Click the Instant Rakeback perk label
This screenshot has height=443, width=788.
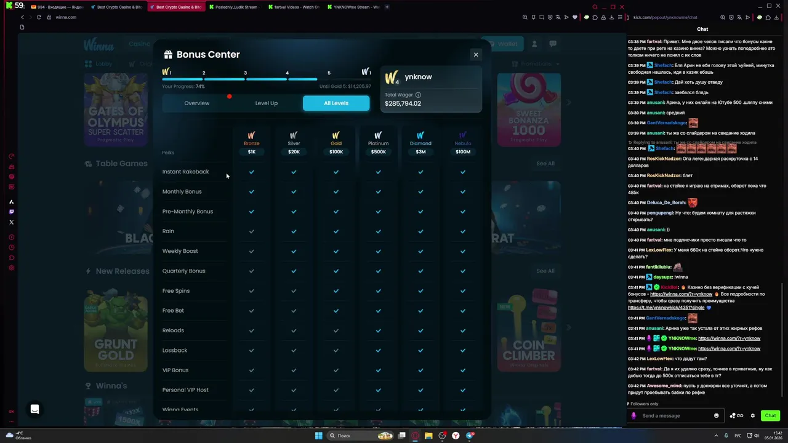click(185, 172)
